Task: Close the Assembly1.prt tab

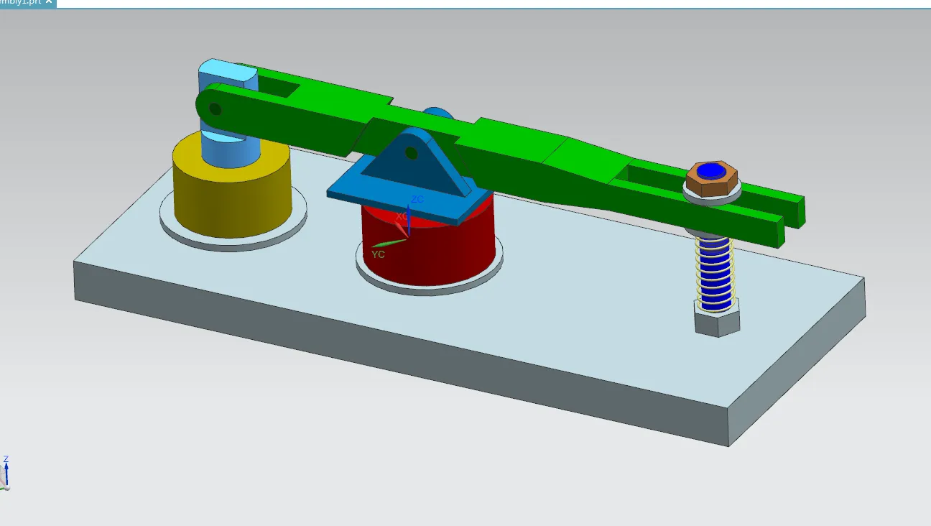Action: pyautogui.click(x=48, y=2)
